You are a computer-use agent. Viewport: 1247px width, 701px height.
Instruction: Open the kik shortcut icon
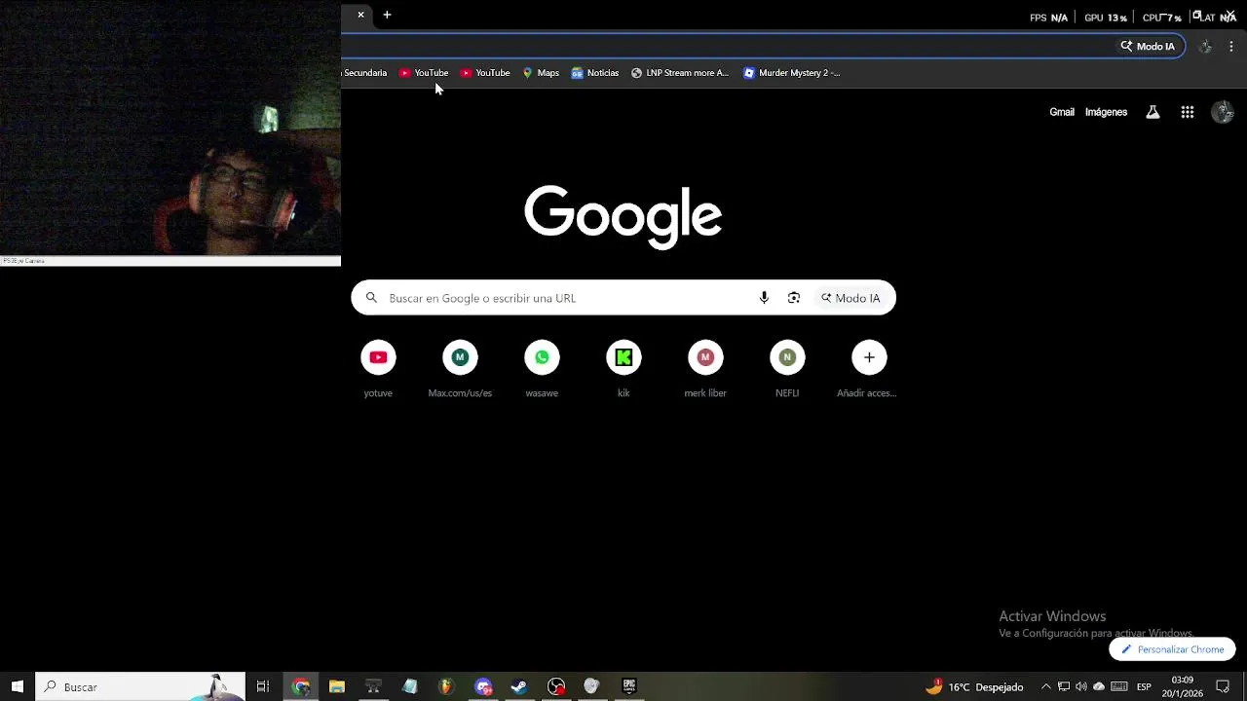pos(623,357)
